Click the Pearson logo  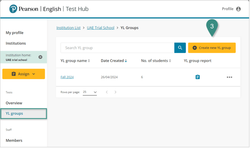(13, 9)
